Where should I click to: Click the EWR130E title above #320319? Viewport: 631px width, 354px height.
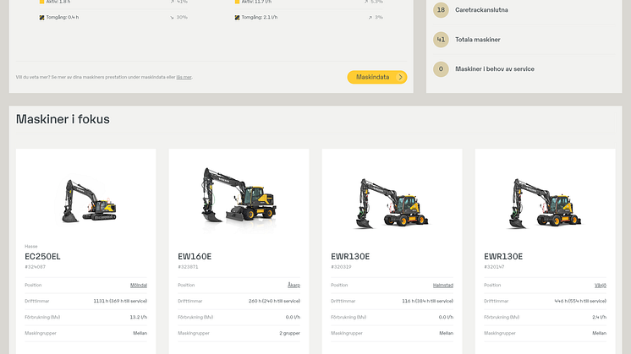tap(350, 256)
